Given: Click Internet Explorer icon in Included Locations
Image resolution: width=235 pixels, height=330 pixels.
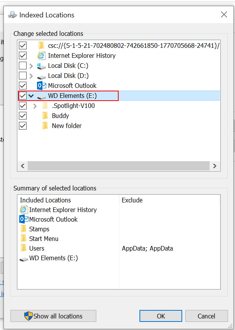Looking at the screenshot, I should [24, 210].
